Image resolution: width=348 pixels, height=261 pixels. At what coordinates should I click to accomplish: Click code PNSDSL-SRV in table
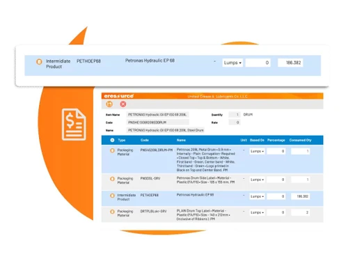tap(150, 178)
